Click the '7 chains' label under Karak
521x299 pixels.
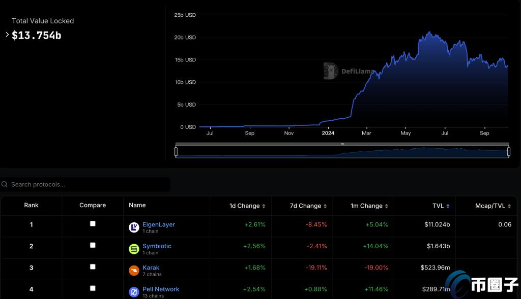point(152,275)
